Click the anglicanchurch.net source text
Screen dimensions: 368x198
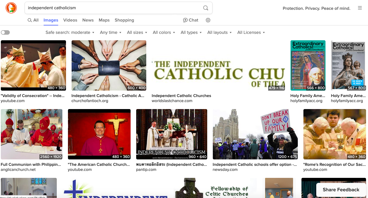(18, 169)
